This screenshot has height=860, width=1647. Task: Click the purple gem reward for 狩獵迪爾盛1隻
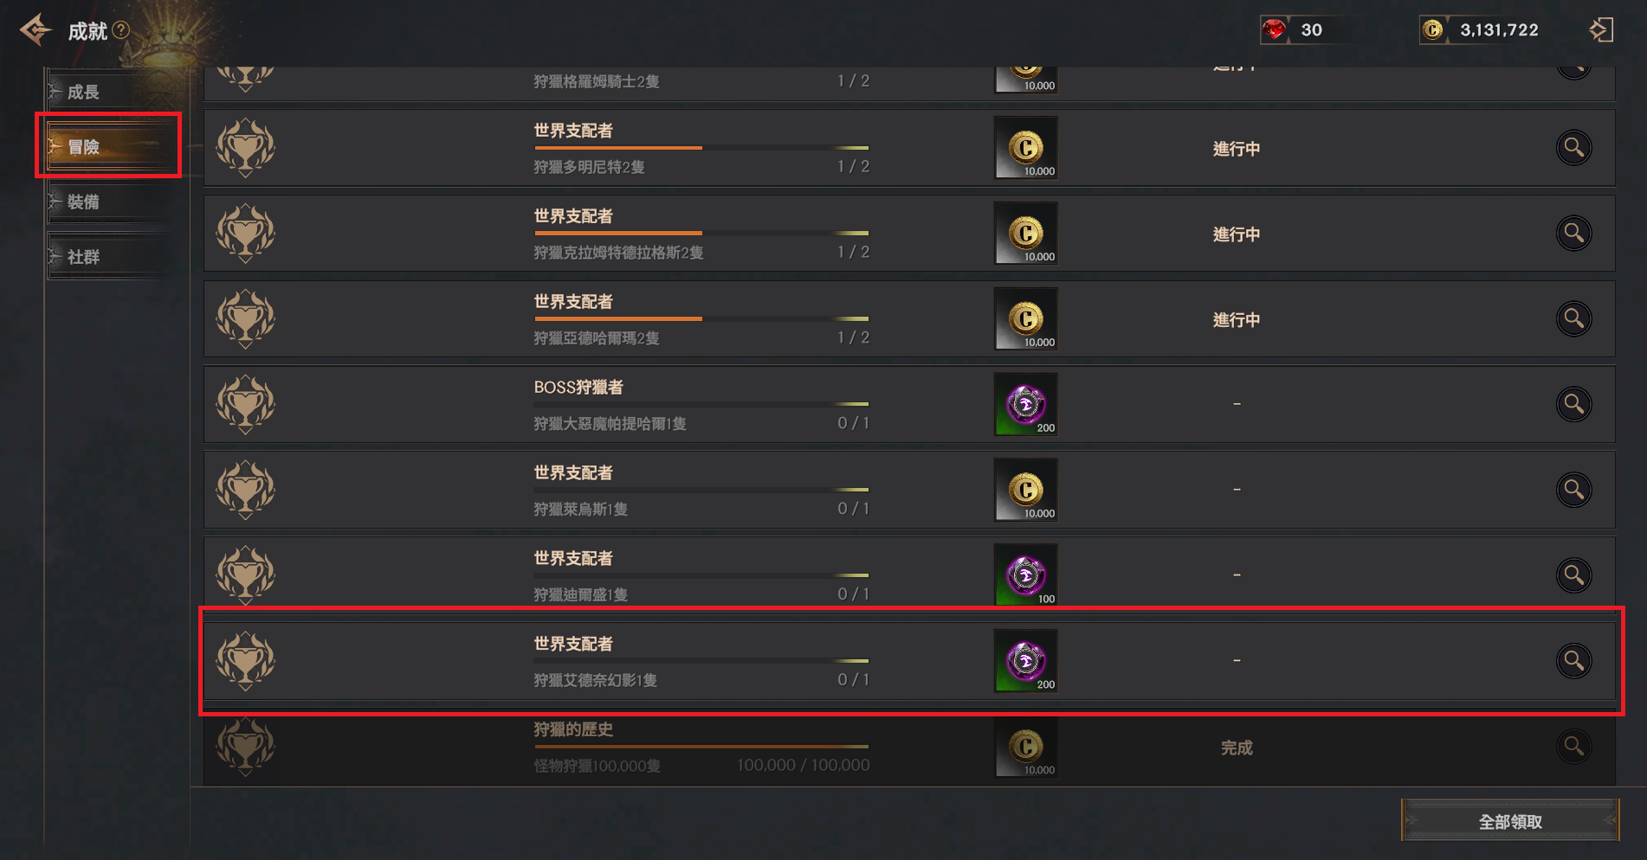1026,575
